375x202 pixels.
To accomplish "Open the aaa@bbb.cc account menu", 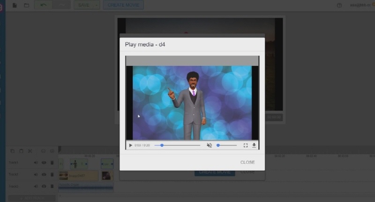I will (360, 5).
